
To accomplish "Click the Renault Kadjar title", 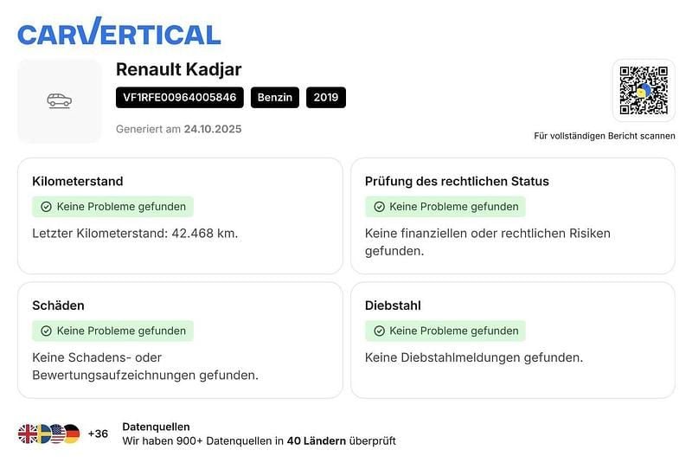I will [178, 69].
